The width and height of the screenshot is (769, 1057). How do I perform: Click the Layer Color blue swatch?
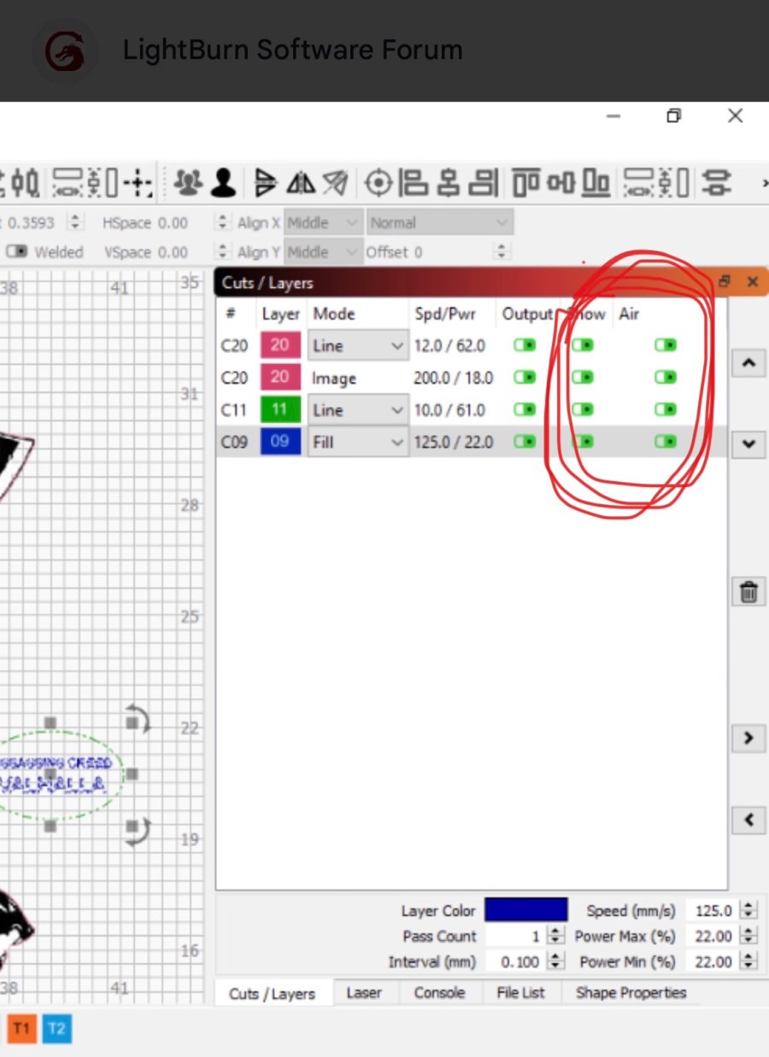click(525, 910)
